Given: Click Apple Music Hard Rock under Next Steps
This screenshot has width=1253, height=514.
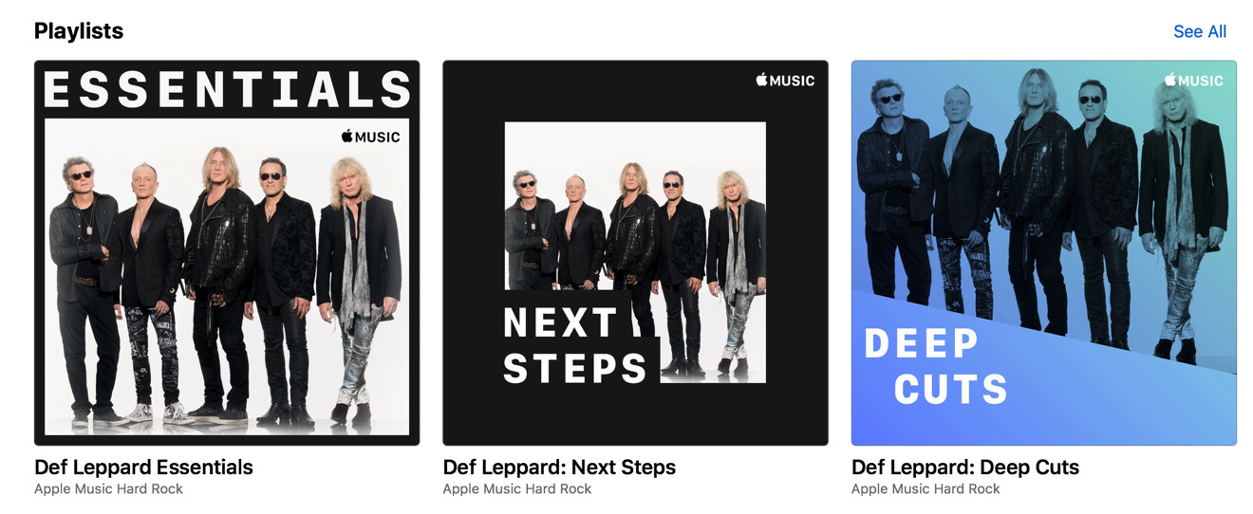Looking at the screenshot, I should (517, 489).
